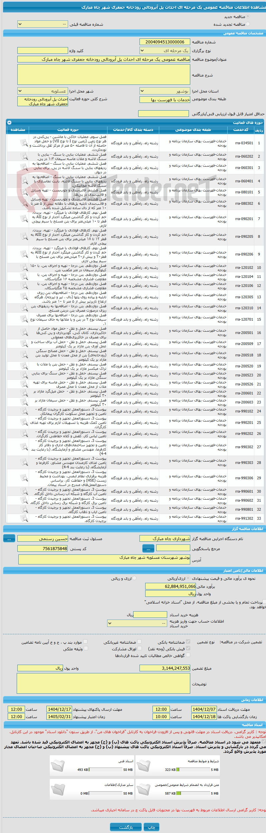
Task: Select ارزی/ریالی estimate option
Action: coord(188,578)
